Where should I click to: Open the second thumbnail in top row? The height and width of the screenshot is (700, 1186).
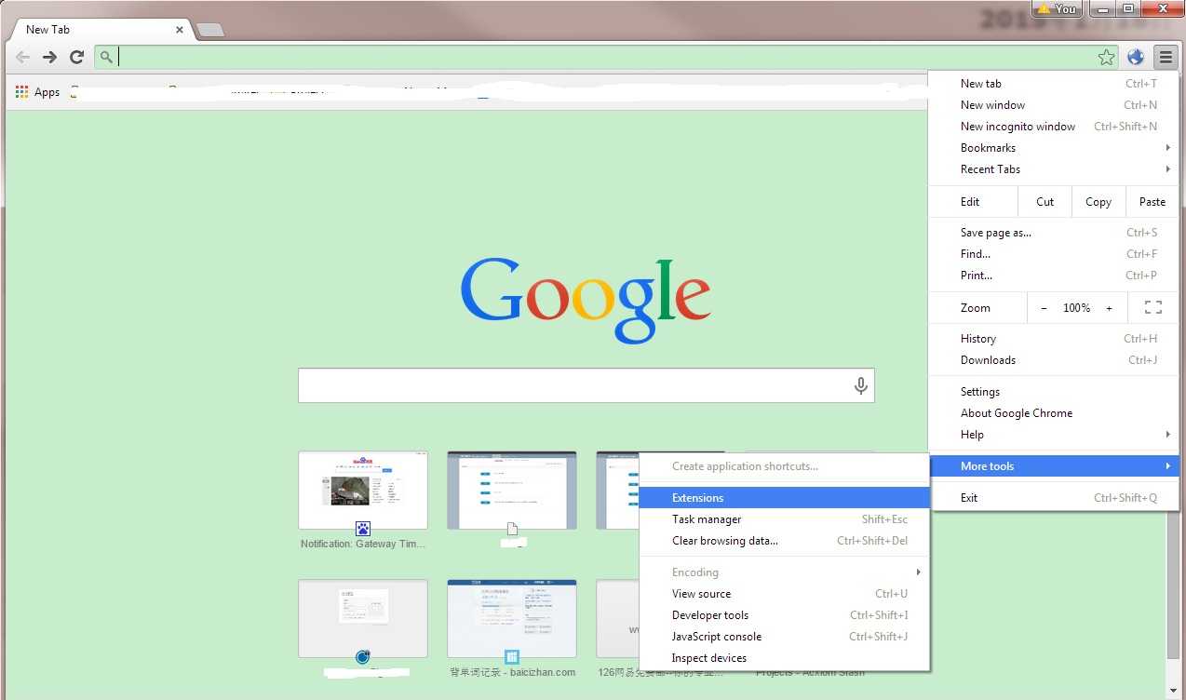coord(512,491)
